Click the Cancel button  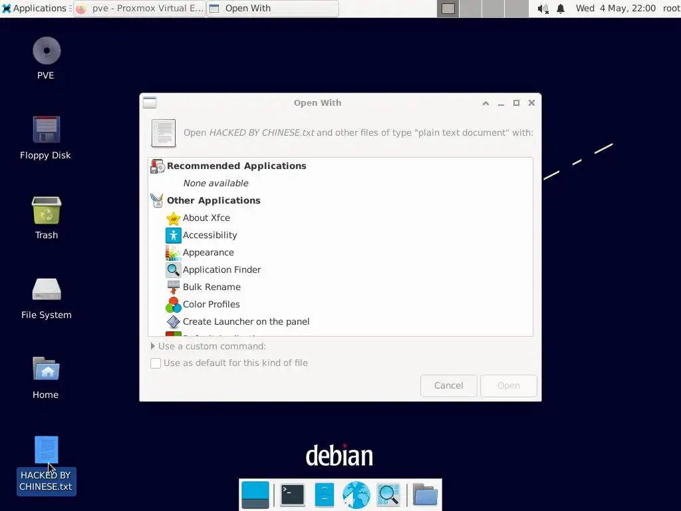pyautogui.click(x=449, y=386)
